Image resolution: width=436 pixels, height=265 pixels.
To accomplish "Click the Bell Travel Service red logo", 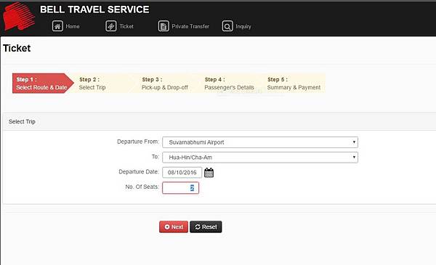I will (19, 17).
